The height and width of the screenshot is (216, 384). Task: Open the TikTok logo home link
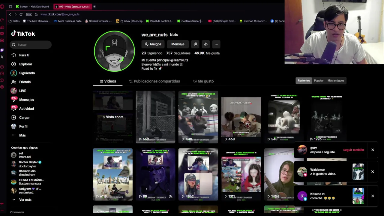[23, 34]
